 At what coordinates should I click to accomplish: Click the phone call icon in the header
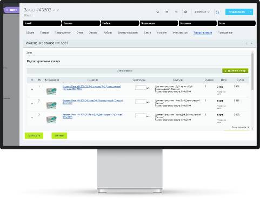click(x=158, y=12)
